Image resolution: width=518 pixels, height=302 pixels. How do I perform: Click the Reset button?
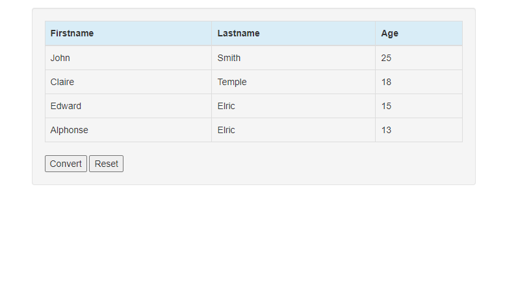coord(106,164)
